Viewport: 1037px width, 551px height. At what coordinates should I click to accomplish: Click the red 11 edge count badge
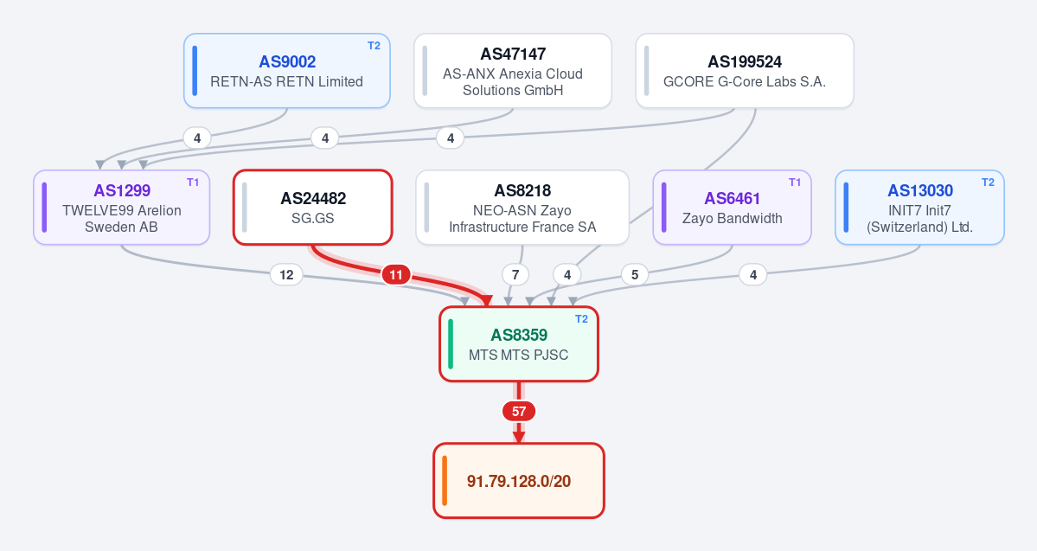pyautogui.click(x=396, y=274)
